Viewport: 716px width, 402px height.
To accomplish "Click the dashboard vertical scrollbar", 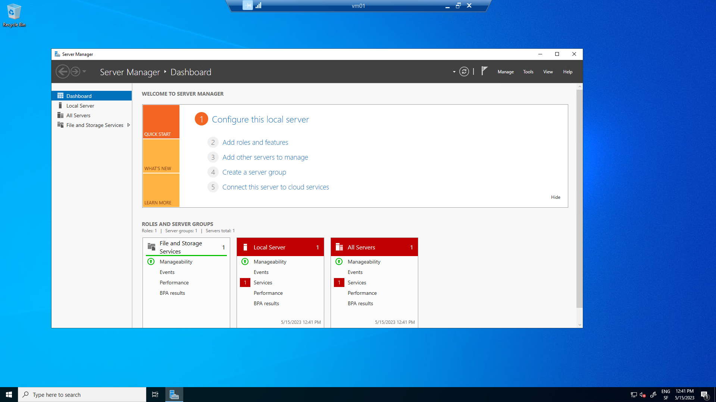I will (x=579, y=198).
